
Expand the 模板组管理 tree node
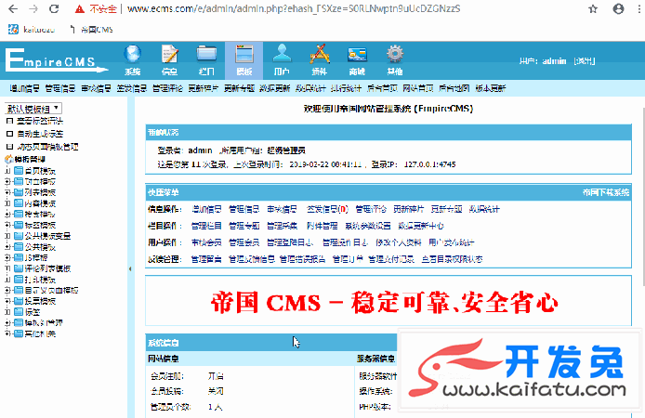point(7,322)
